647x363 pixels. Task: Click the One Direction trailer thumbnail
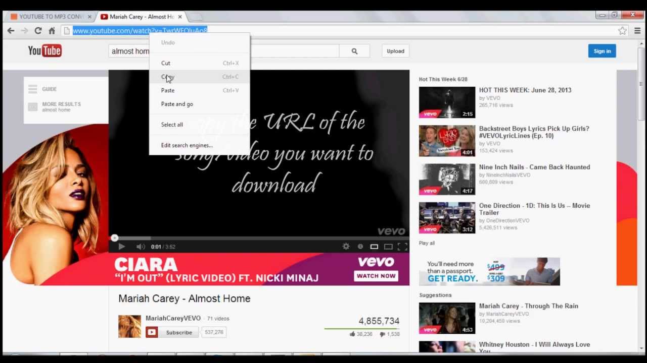(447, 218)
